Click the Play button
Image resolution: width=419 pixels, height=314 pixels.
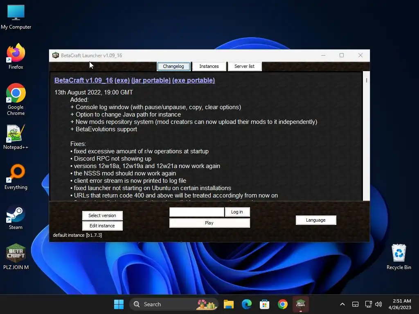209,223
